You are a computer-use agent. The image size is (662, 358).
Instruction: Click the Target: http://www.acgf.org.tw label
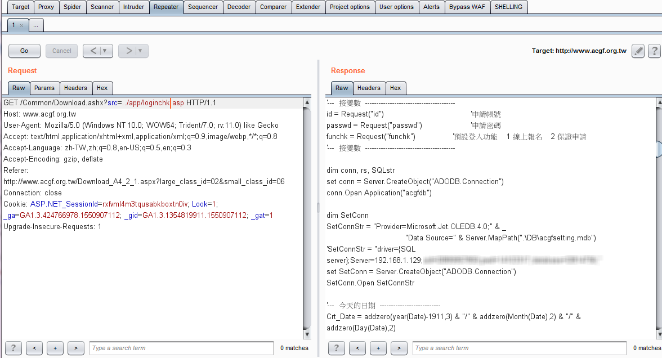coord(579,51)
